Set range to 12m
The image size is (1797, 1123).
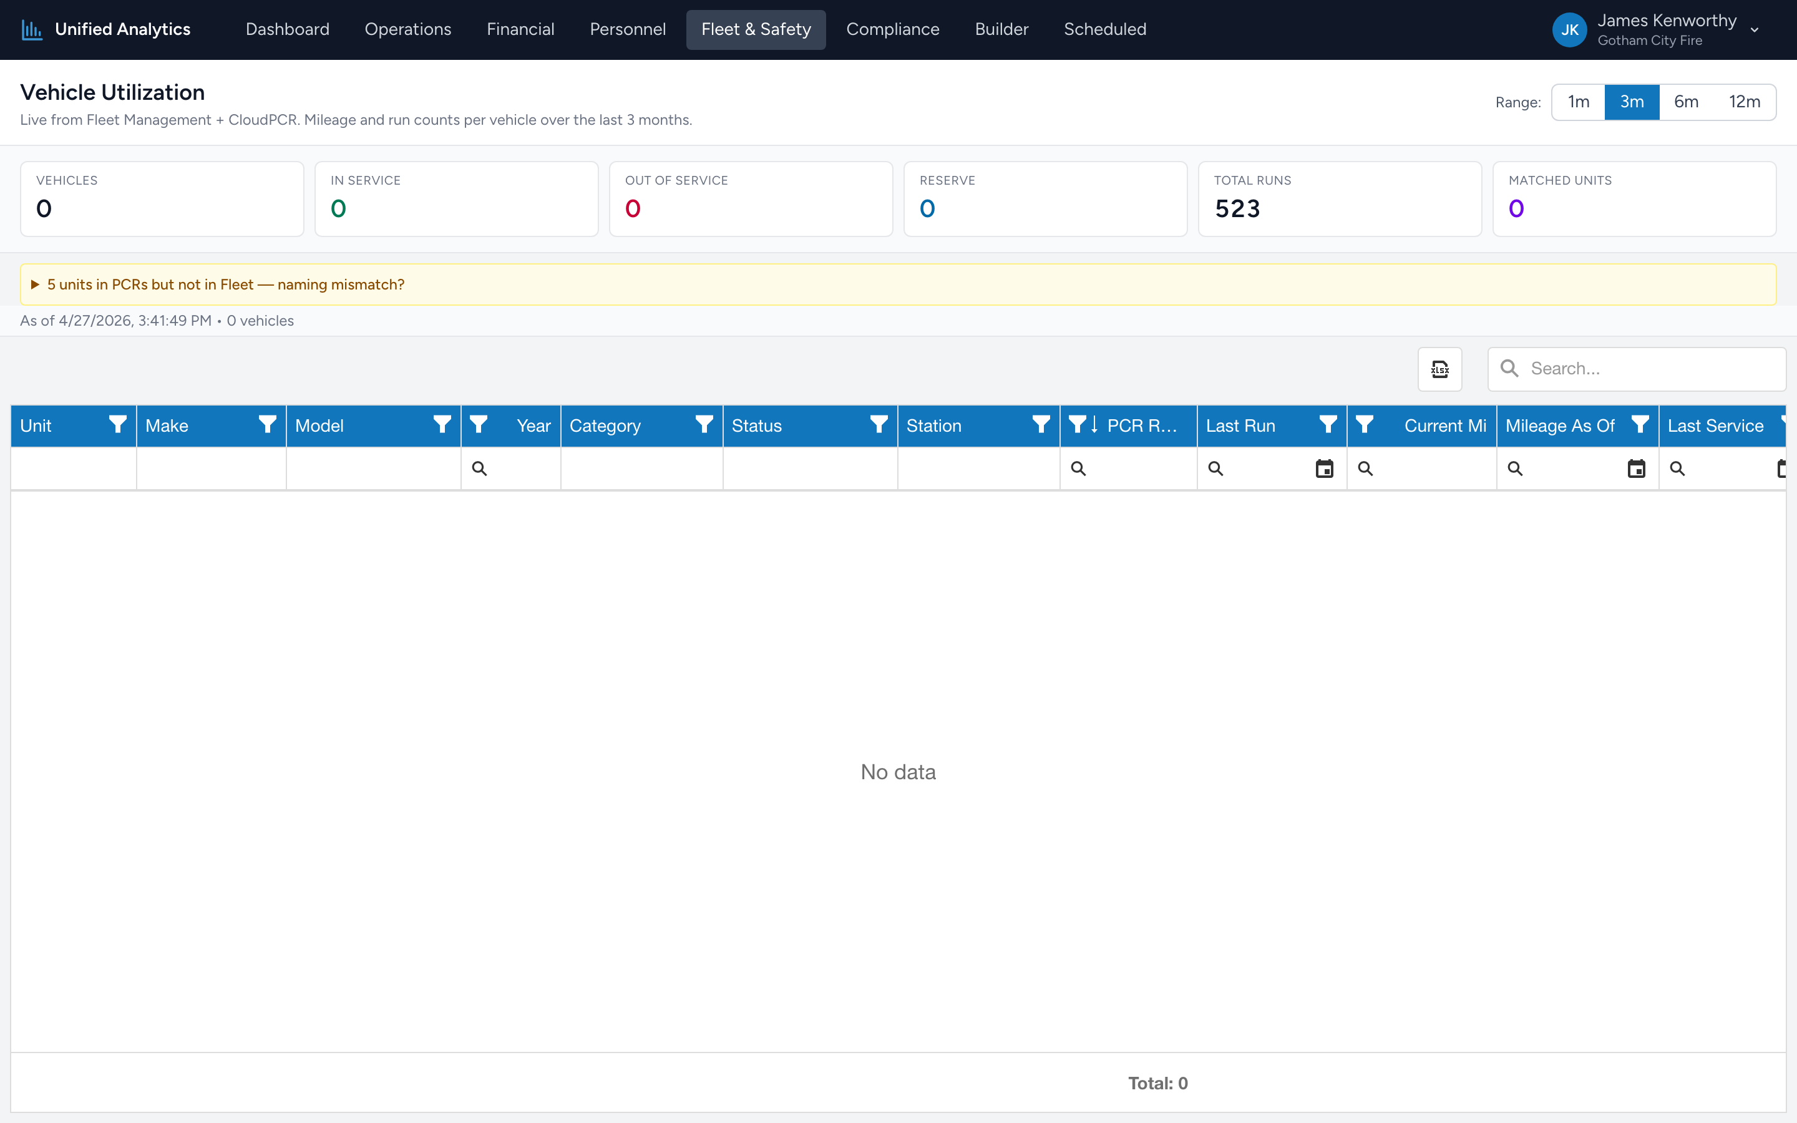pos(1745,102)
